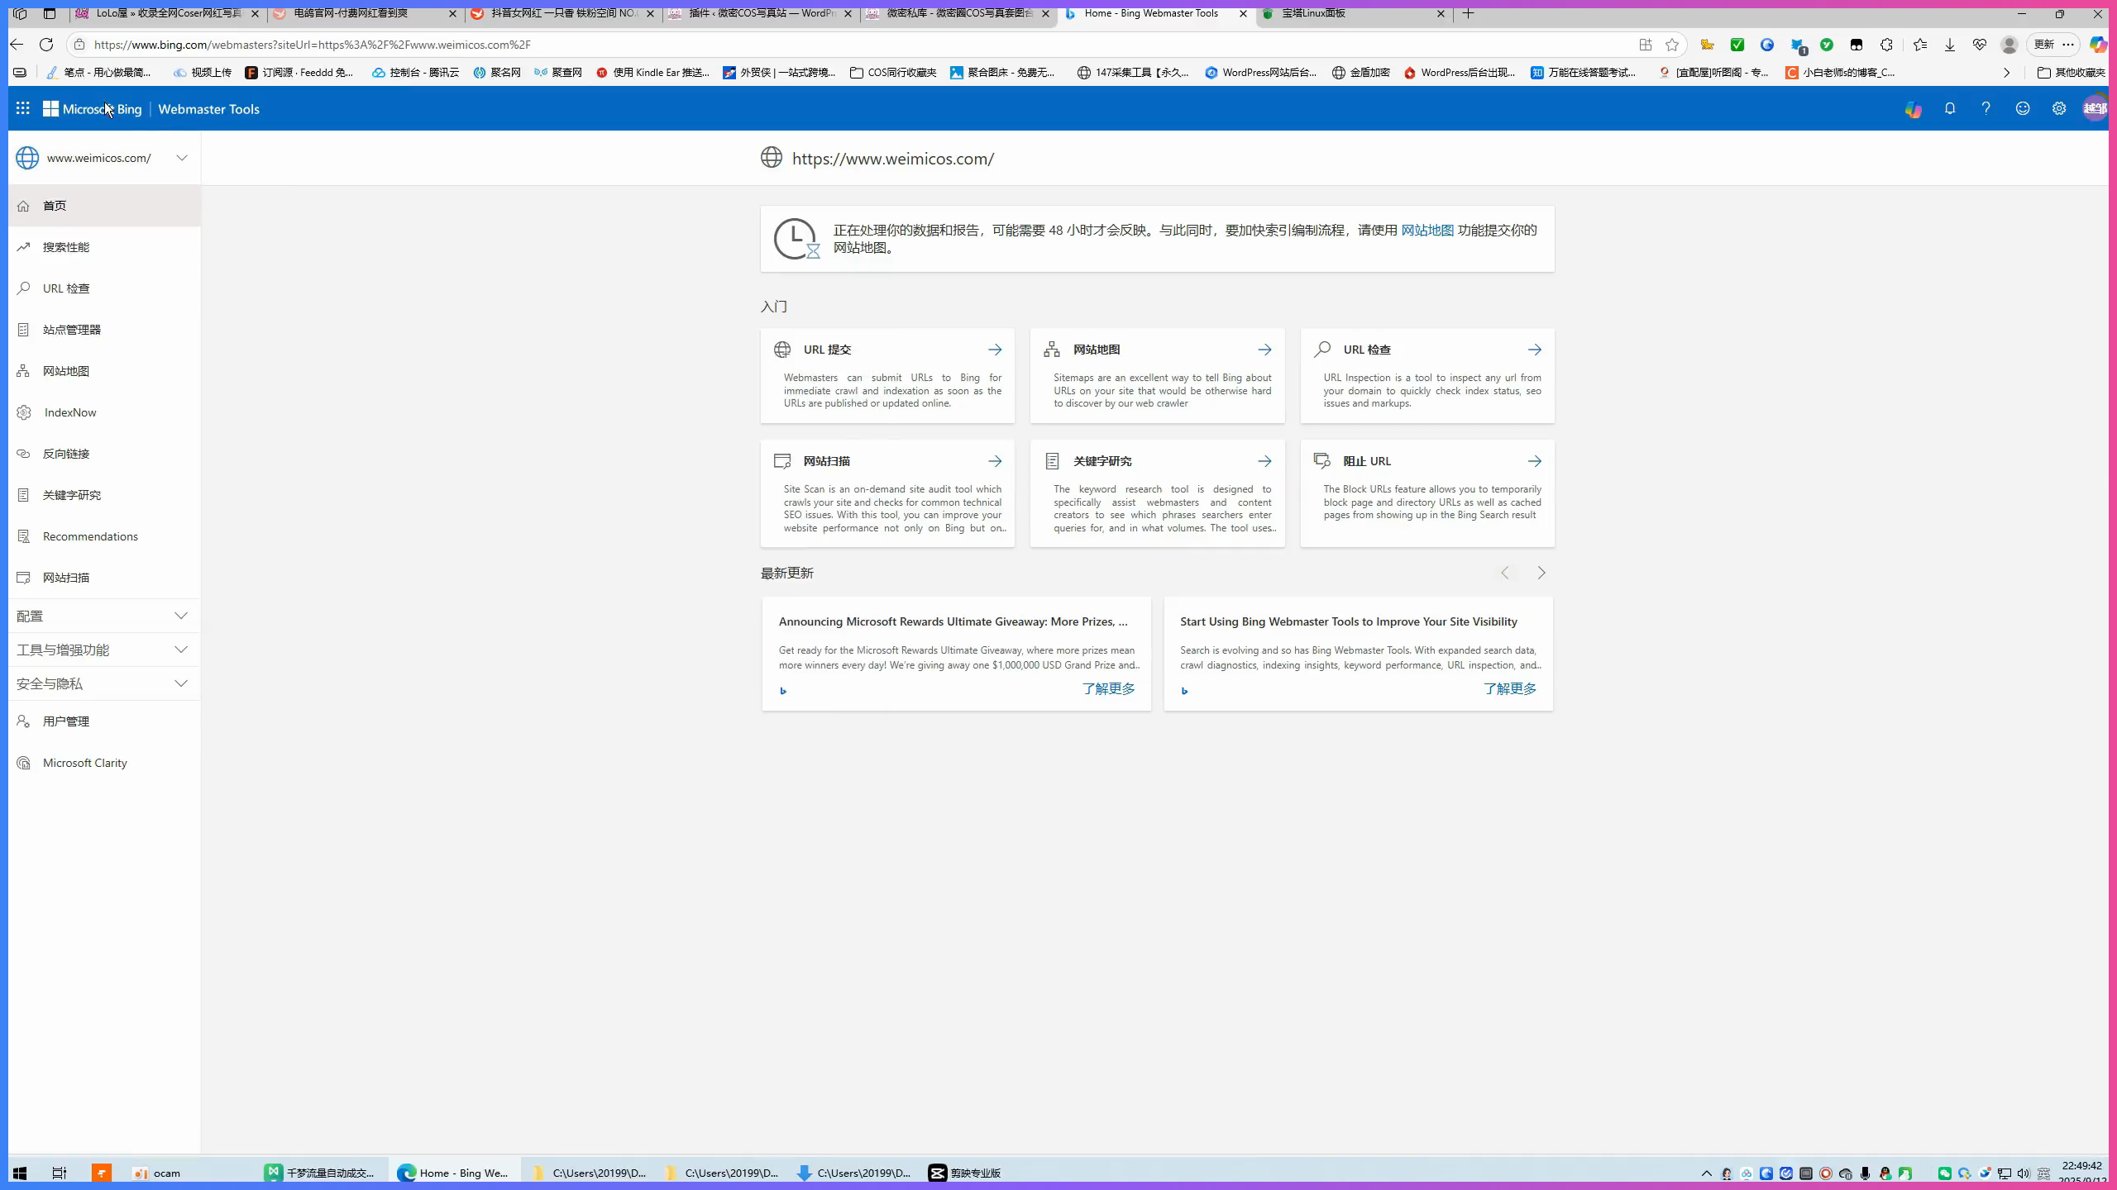2117x1190 pixels.
Task: Go to previous 最新更新 card
Action: click(x=1505, y=573)
